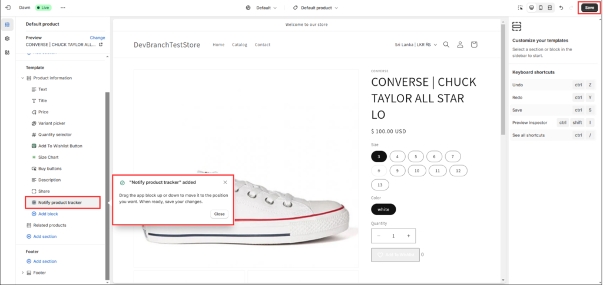Click the Redo arrow icon
The image size is (603, 285).
click(x=571, y=8)
